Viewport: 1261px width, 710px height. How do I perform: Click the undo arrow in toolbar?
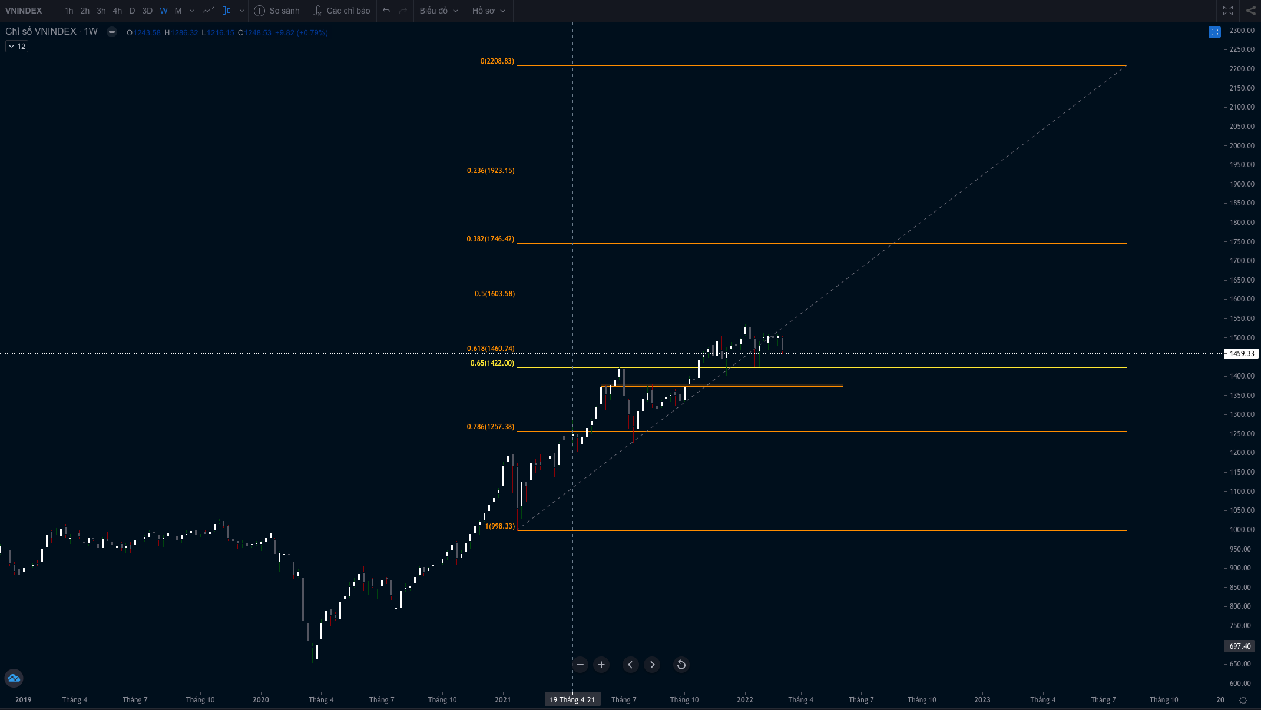coord(386,11)
